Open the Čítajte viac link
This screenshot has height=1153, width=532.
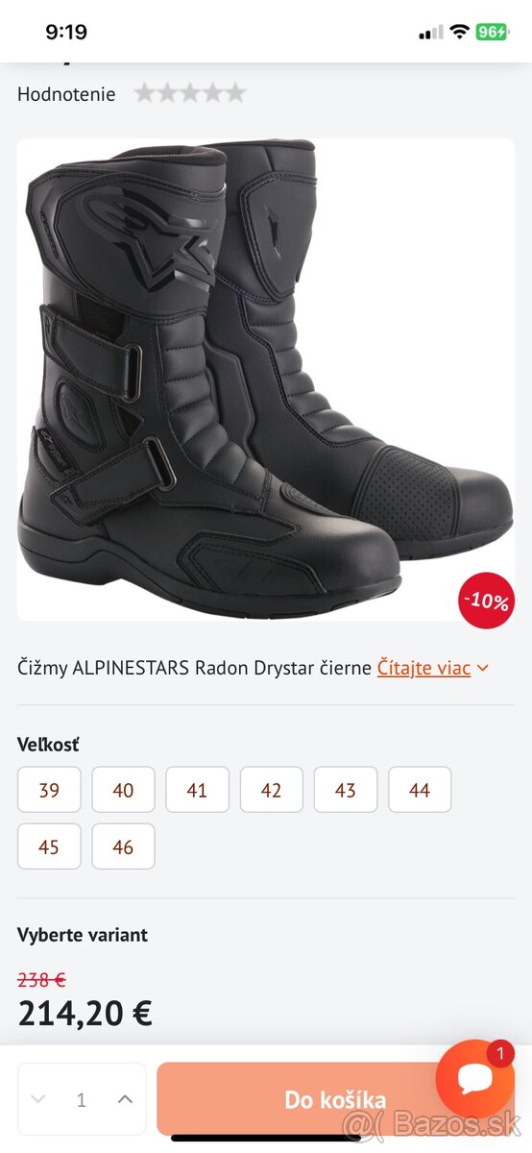point(423,668)
